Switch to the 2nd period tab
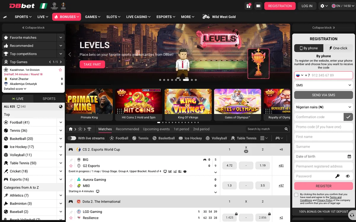The image size is (356, 222). 201,129
